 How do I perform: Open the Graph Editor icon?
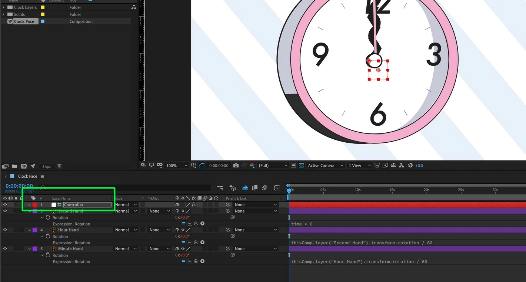coord(277,188)
